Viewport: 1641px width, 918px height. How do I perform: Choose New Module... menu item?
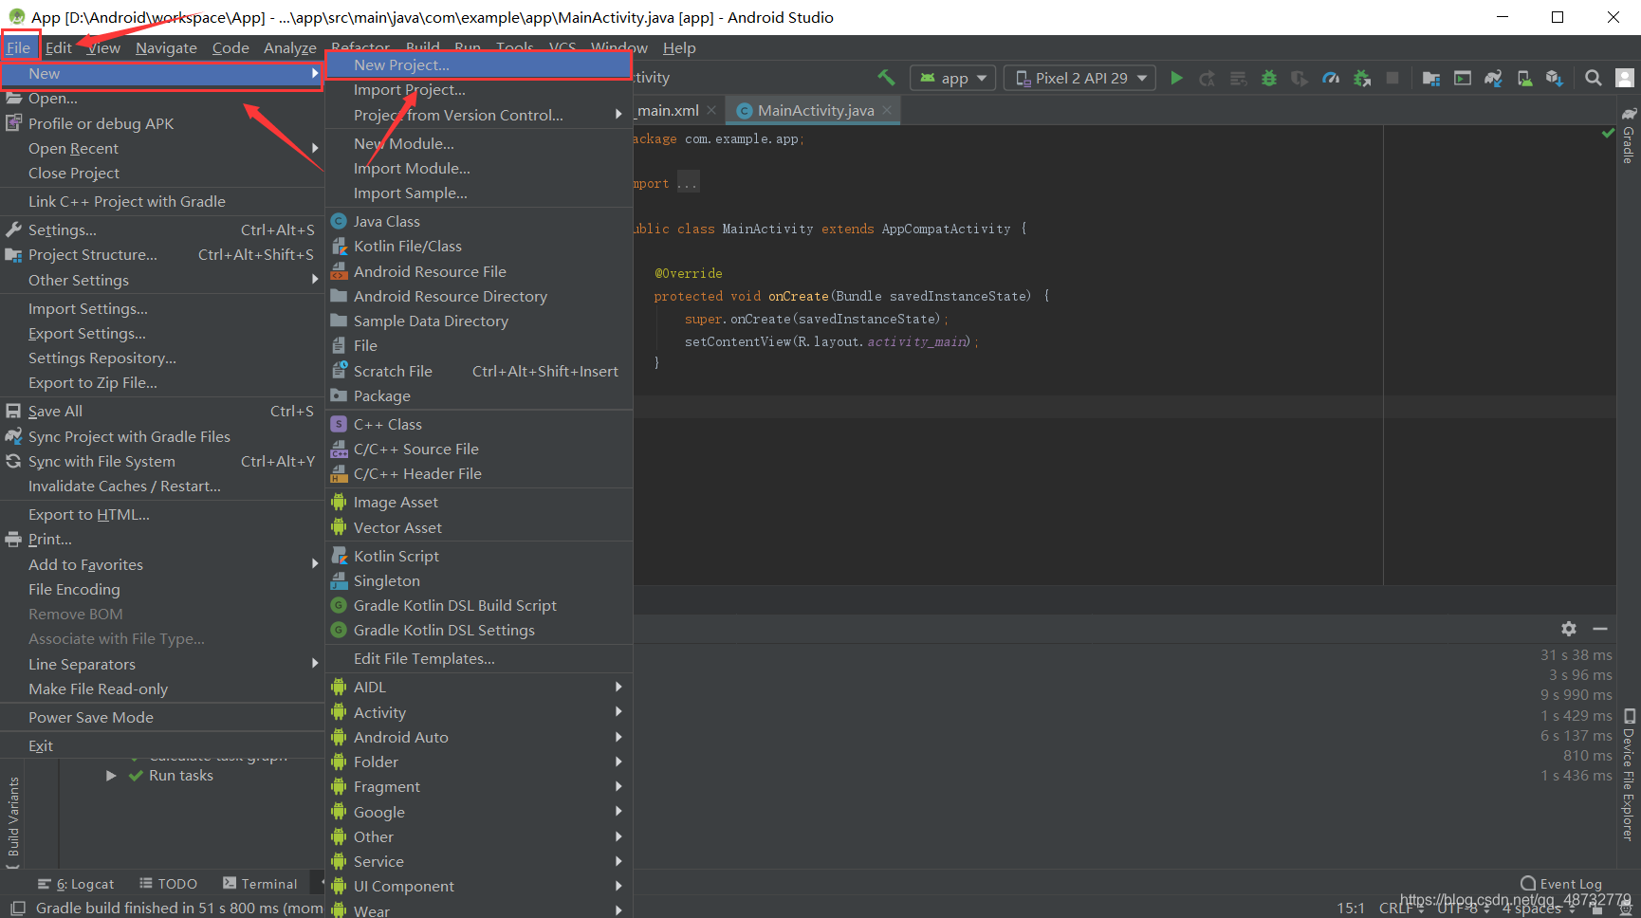pos(479,143)
